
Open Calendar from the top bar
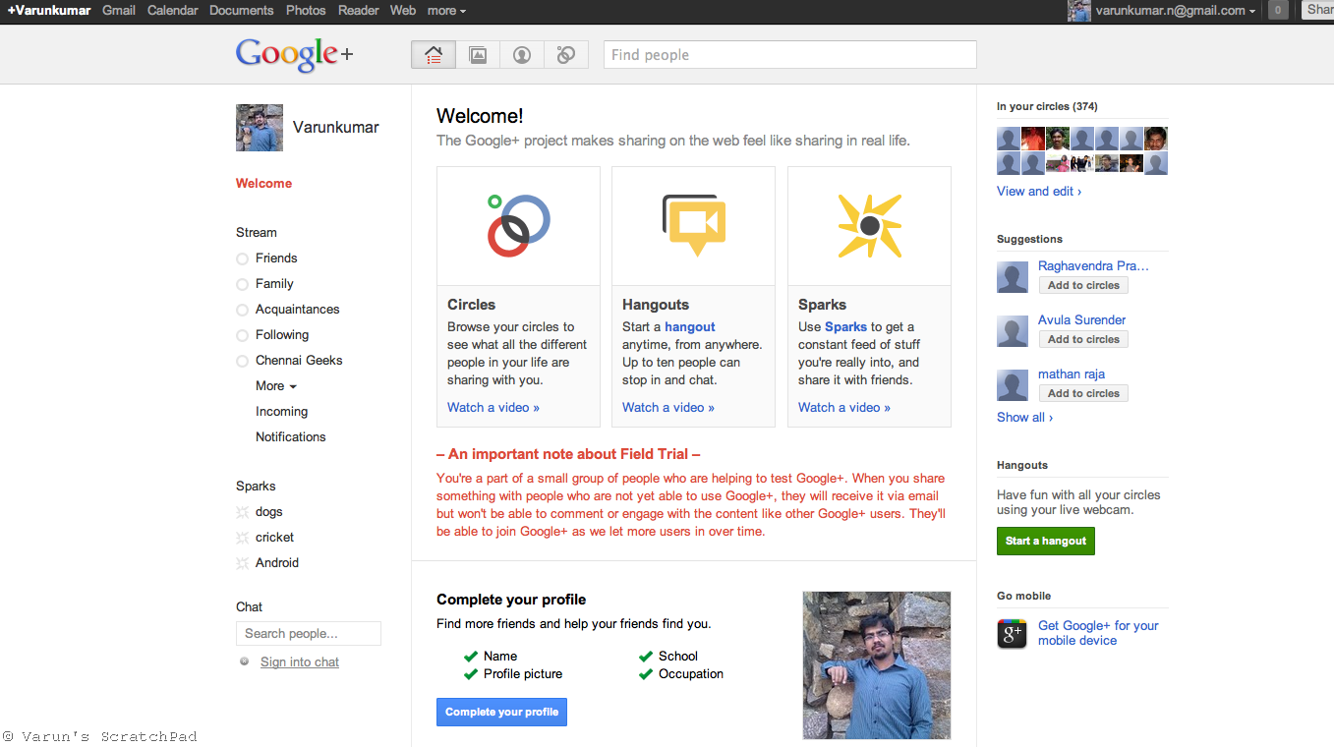click(173, 11)
